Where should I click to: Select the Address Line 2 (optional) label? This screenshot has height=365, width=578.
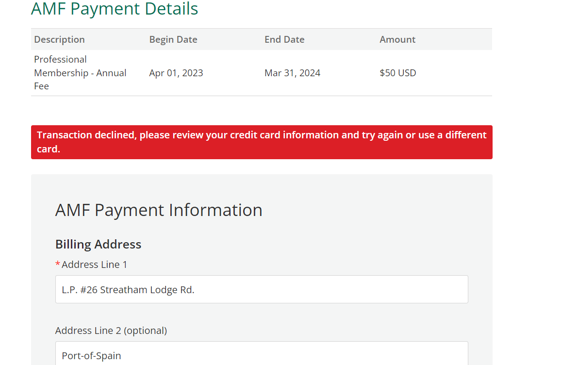click(x=111, y=331)
